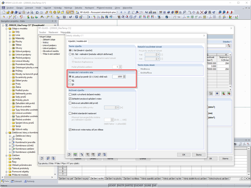Enable Změnit standardní nastavení checkbox
251x188 pixels.
(x=70, y=113)
